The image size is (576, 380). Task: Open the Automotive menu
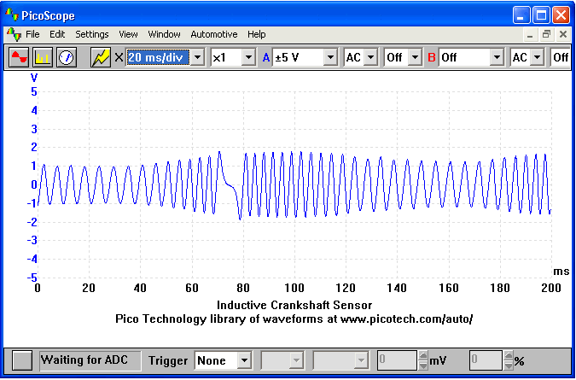click(x=214, y=34)
